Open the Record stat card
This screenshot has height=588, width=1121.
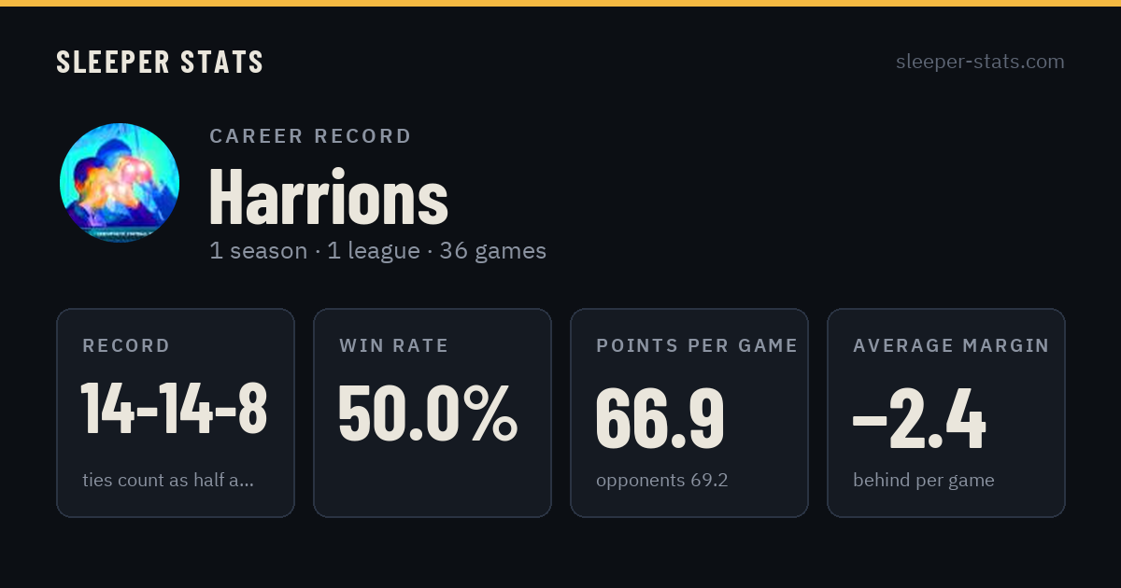pos(176,413)
